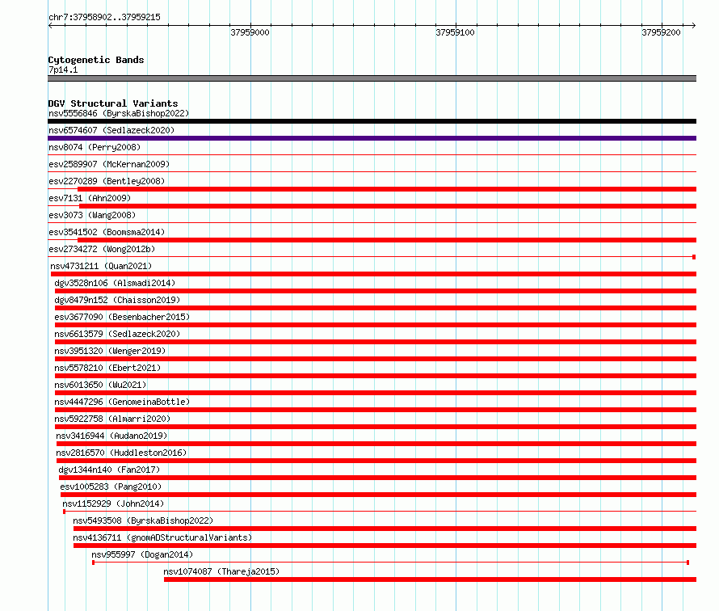Image resolution: width=719 pixels, height=611 pixels.
Task: Click the red bar under esv3677090
Action: pos(376,325)
